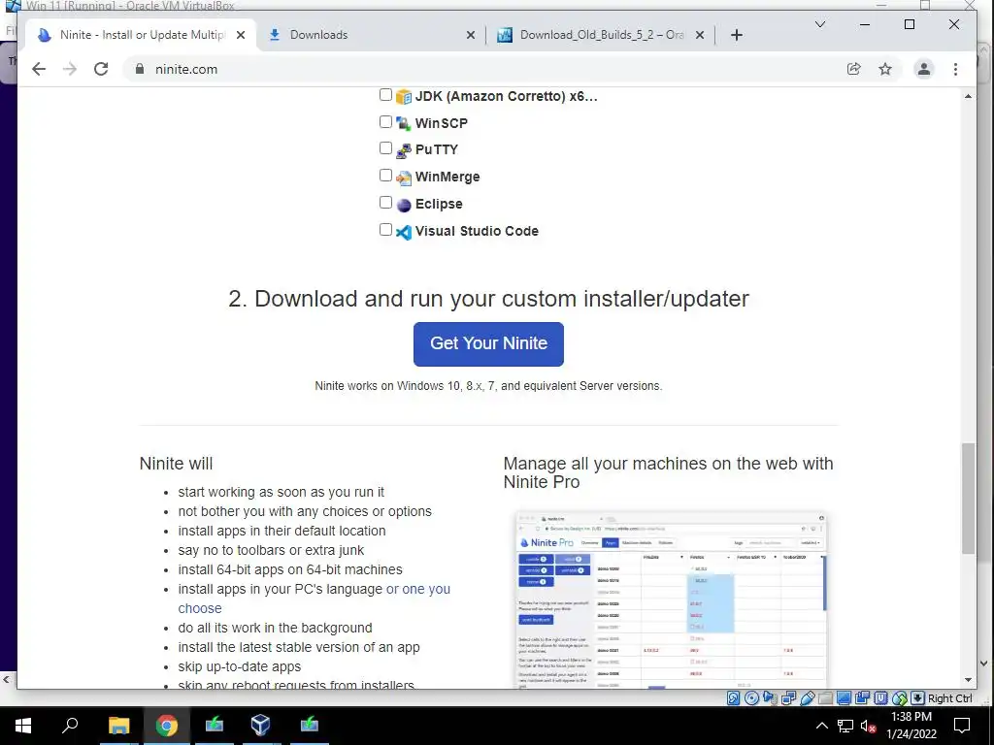Open a new browser tab

tap(737, 35)
